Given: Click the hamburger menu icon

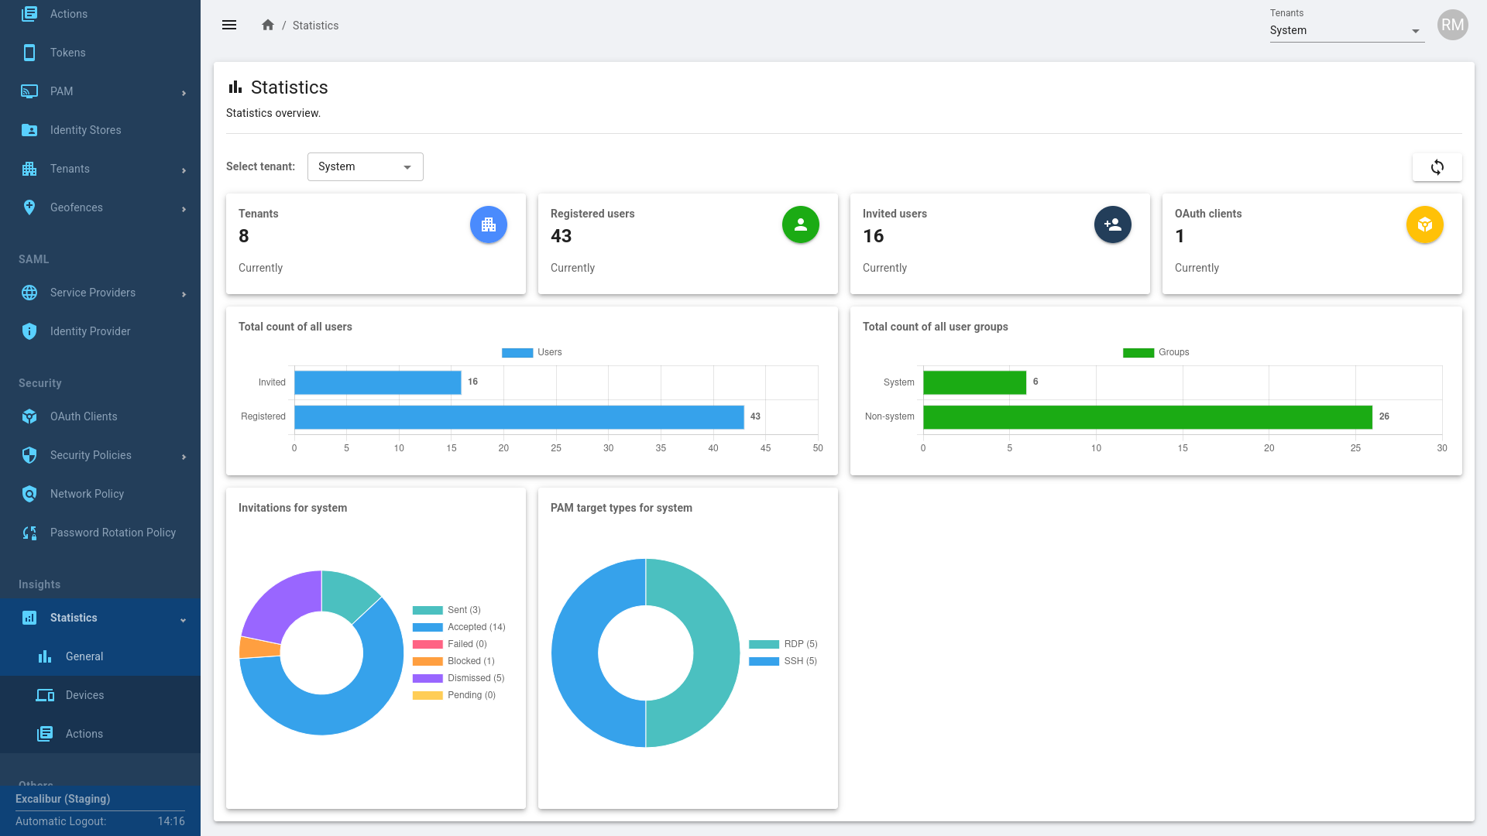Looking at the screenshot, I should 229,25.
